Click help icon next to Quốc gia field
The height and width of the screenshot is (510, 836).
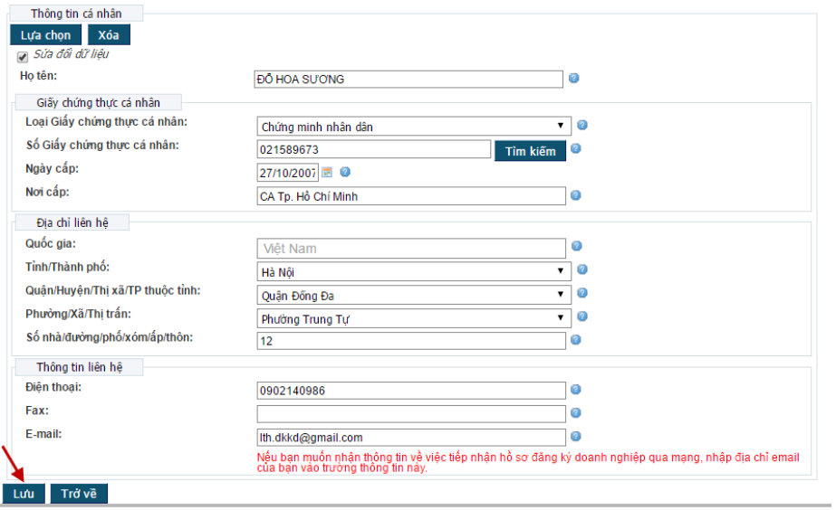(576, 246)
